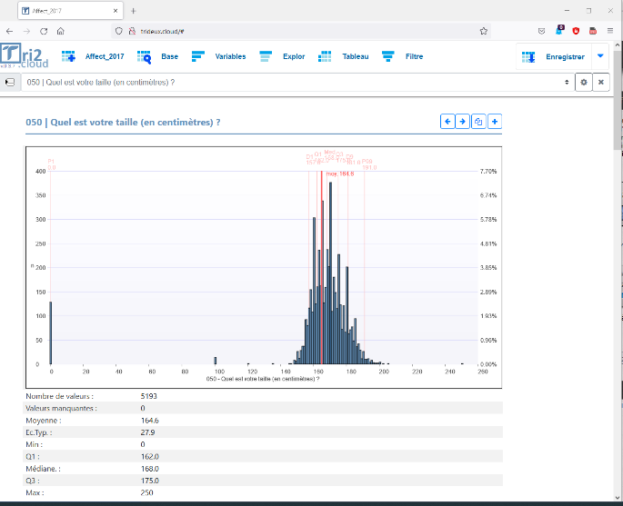
Task: Bookmark this page with the star icon
Action: (483, 32)
